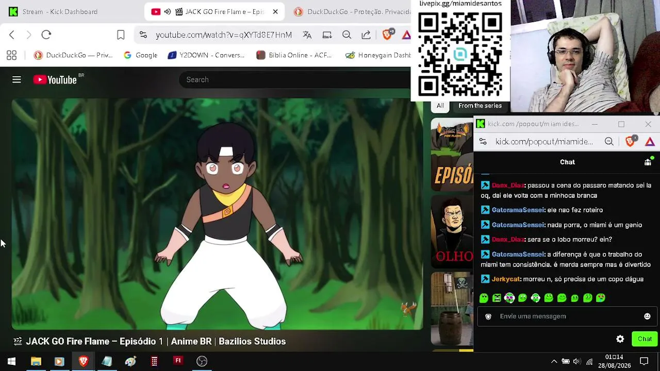This screenshot has height=371, width=660.
Task: Open Brave Shields on the YouTube tab
Action: pyautogui.click(x=388, y=35)
